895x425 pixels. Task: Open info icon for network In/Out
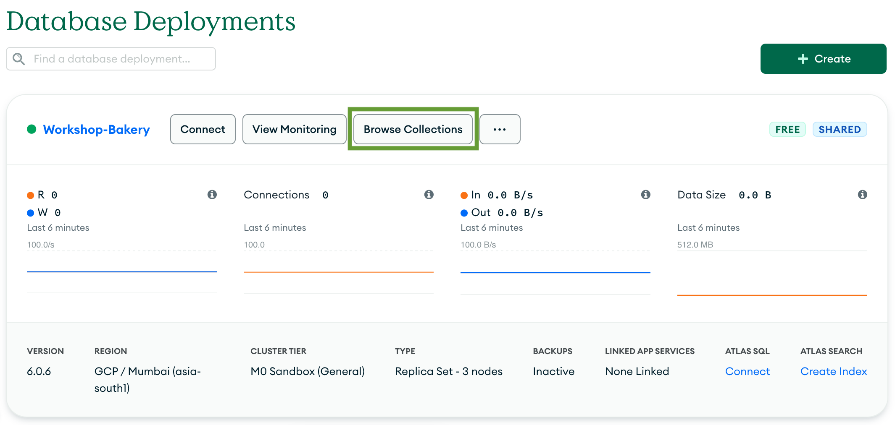(646, 194)
